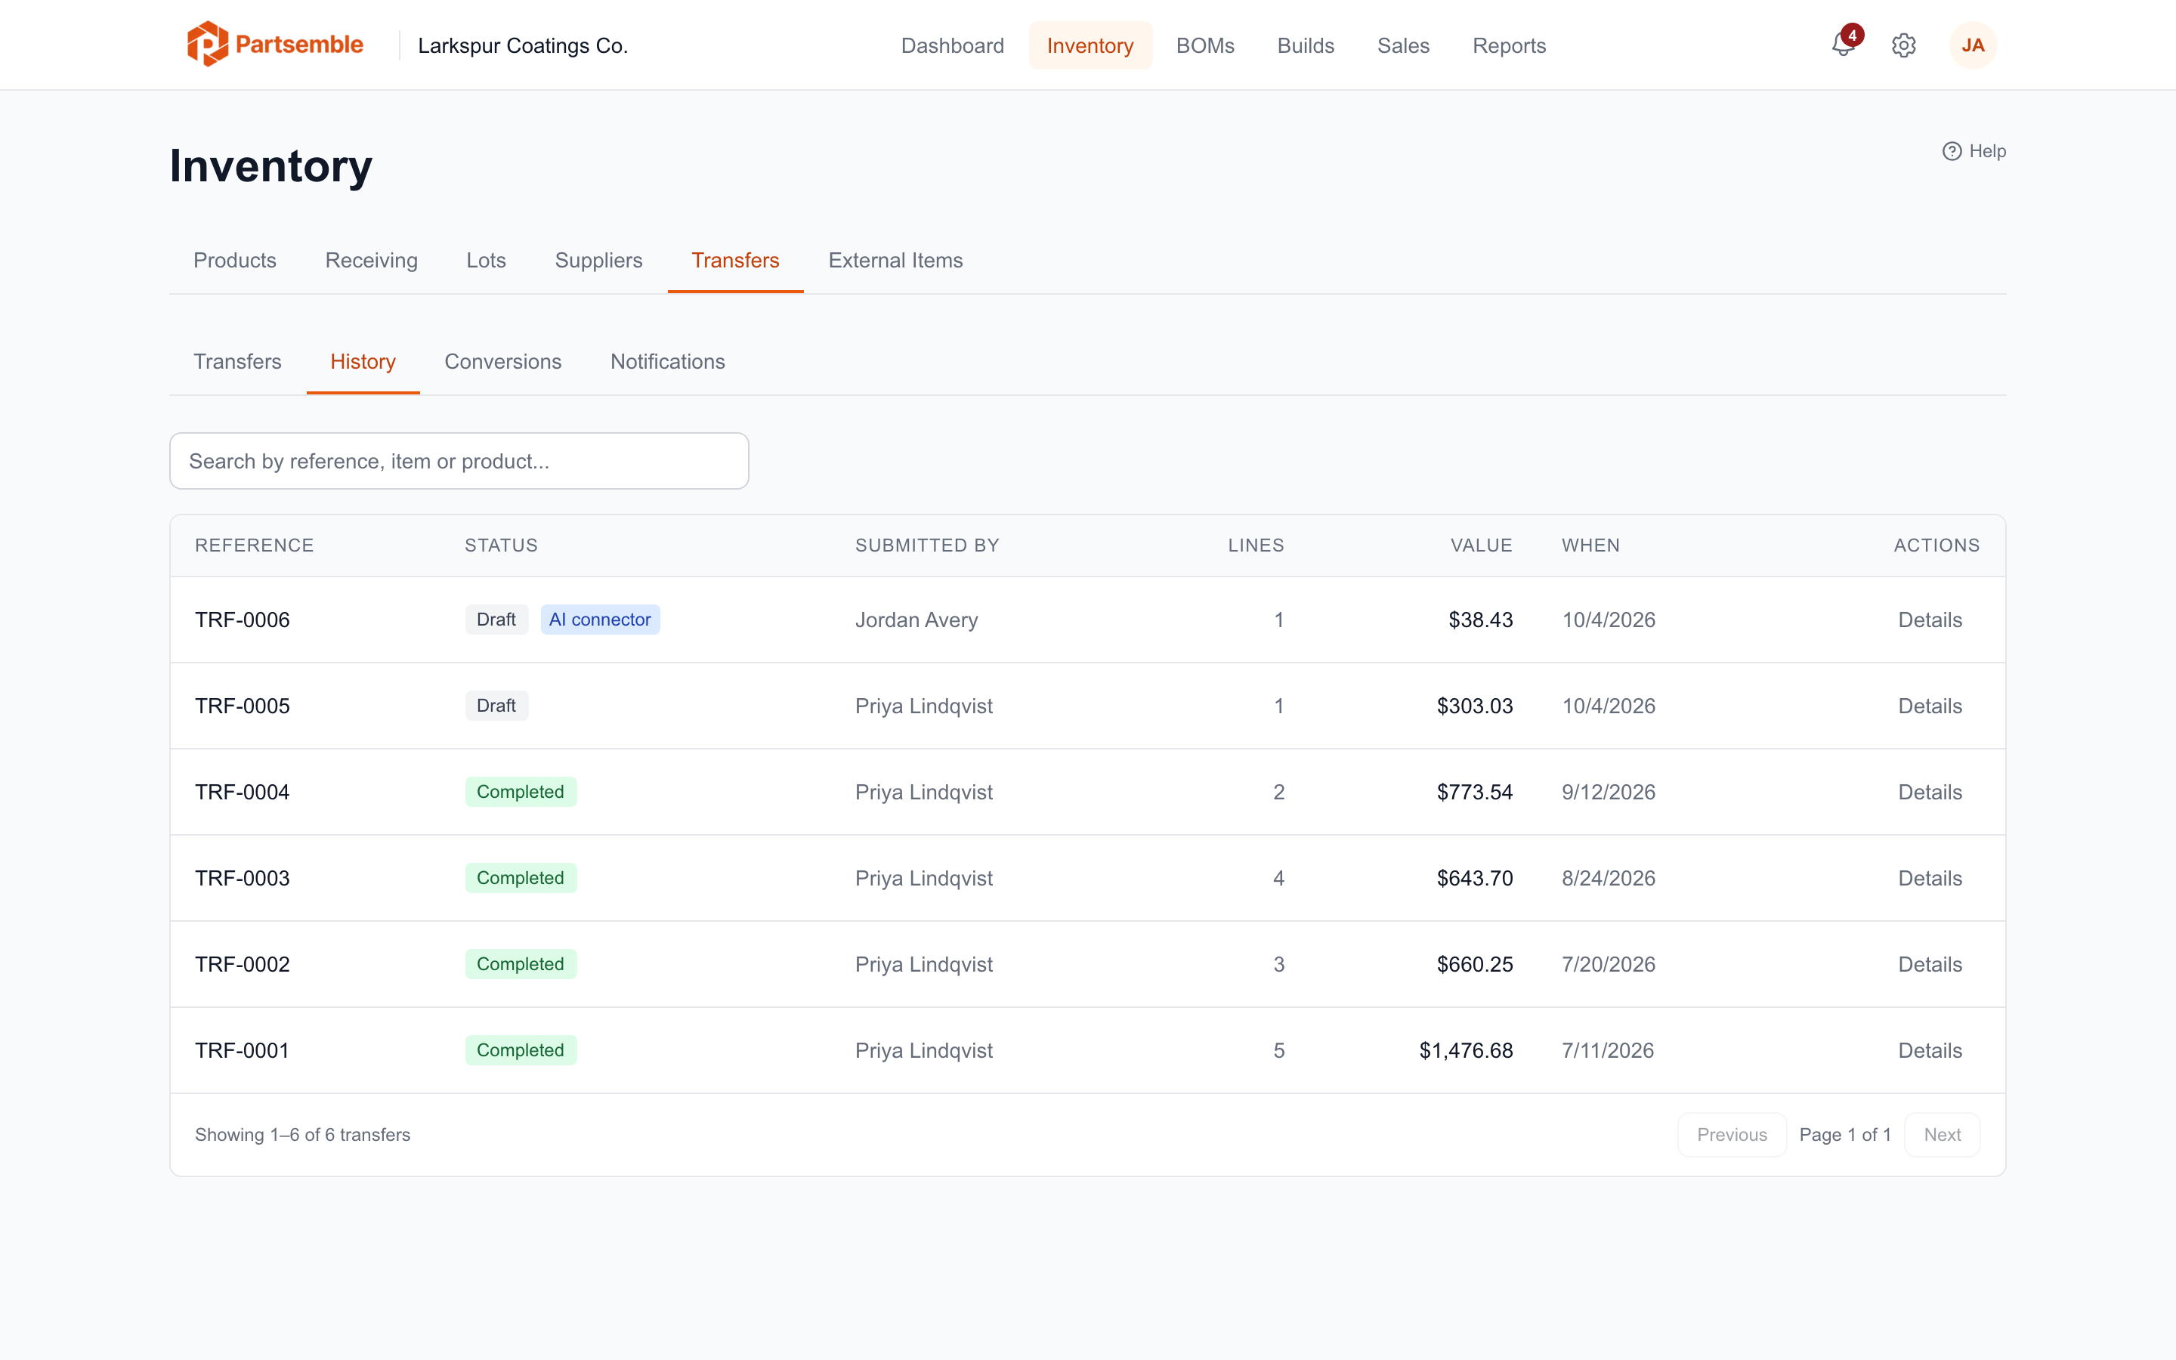This screenshot has width=2176, height=1360.
Task: Open Details for TRF-0006
Action: (x=1930, y=620)
